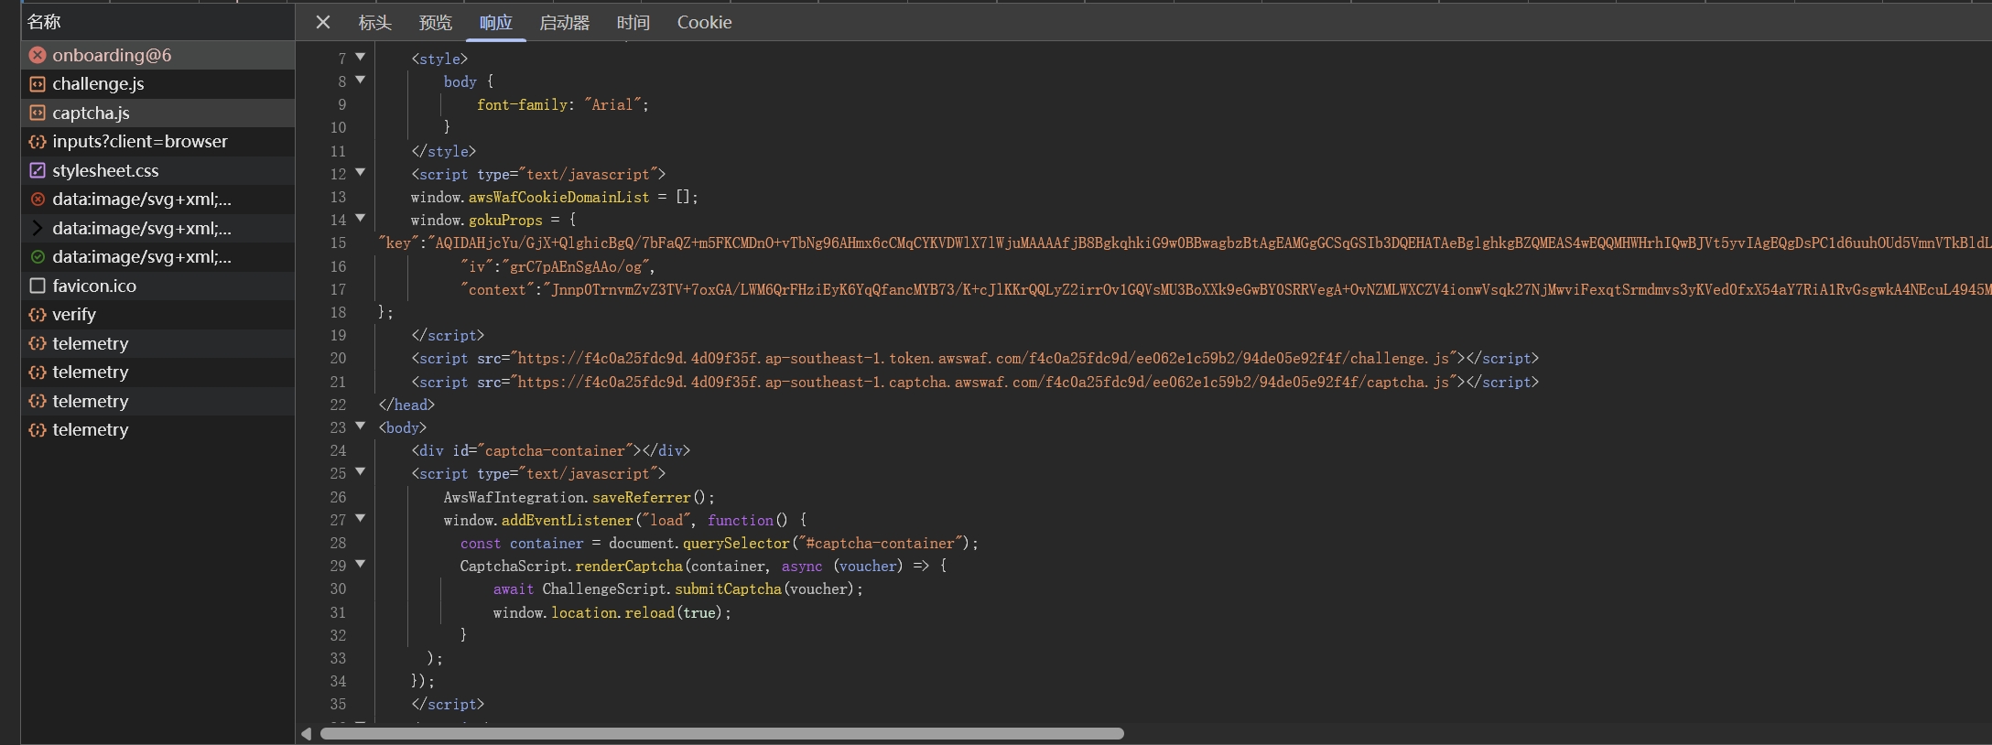Open the stylesheet.css request

[157, 170]
